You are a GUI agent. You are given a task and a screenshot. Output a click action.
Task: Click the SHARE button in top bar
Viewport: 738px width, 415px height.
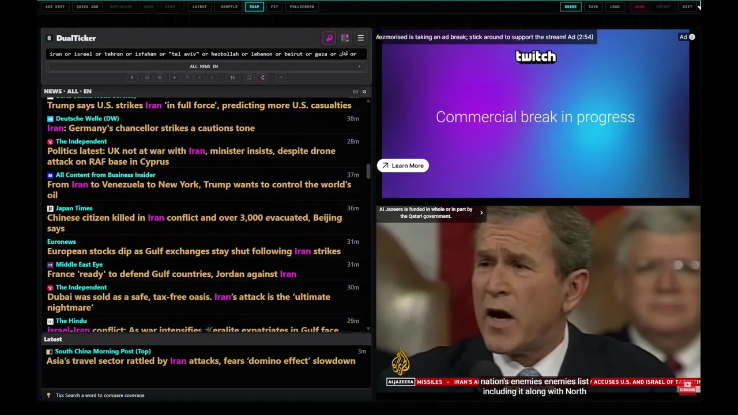pyautogui.click(x=570, y=6)
